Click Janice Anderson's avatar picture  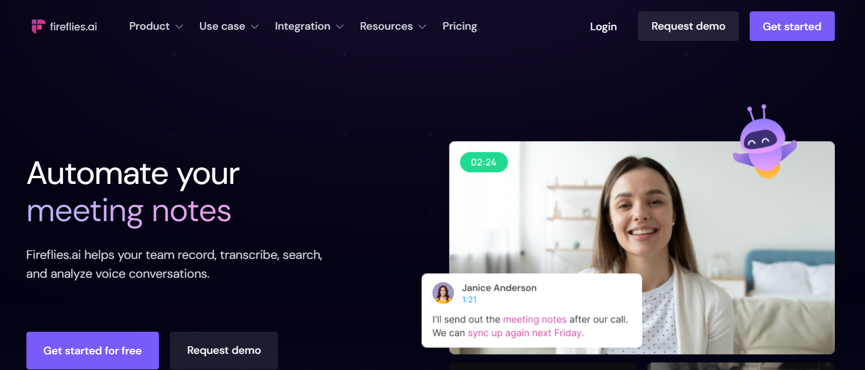point(443,293)
